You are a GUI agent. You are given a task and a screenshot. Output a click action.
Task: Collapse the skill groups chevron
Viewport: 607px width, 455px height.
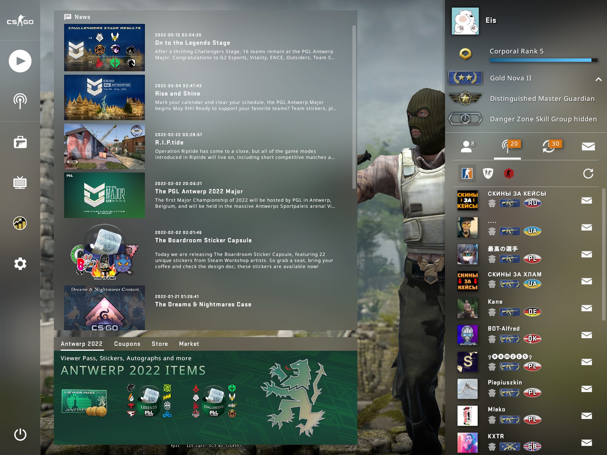pos(598,79)
